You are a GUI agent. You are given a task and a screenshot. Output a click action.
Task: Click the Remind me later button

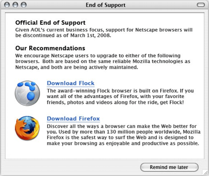(169, 167)
